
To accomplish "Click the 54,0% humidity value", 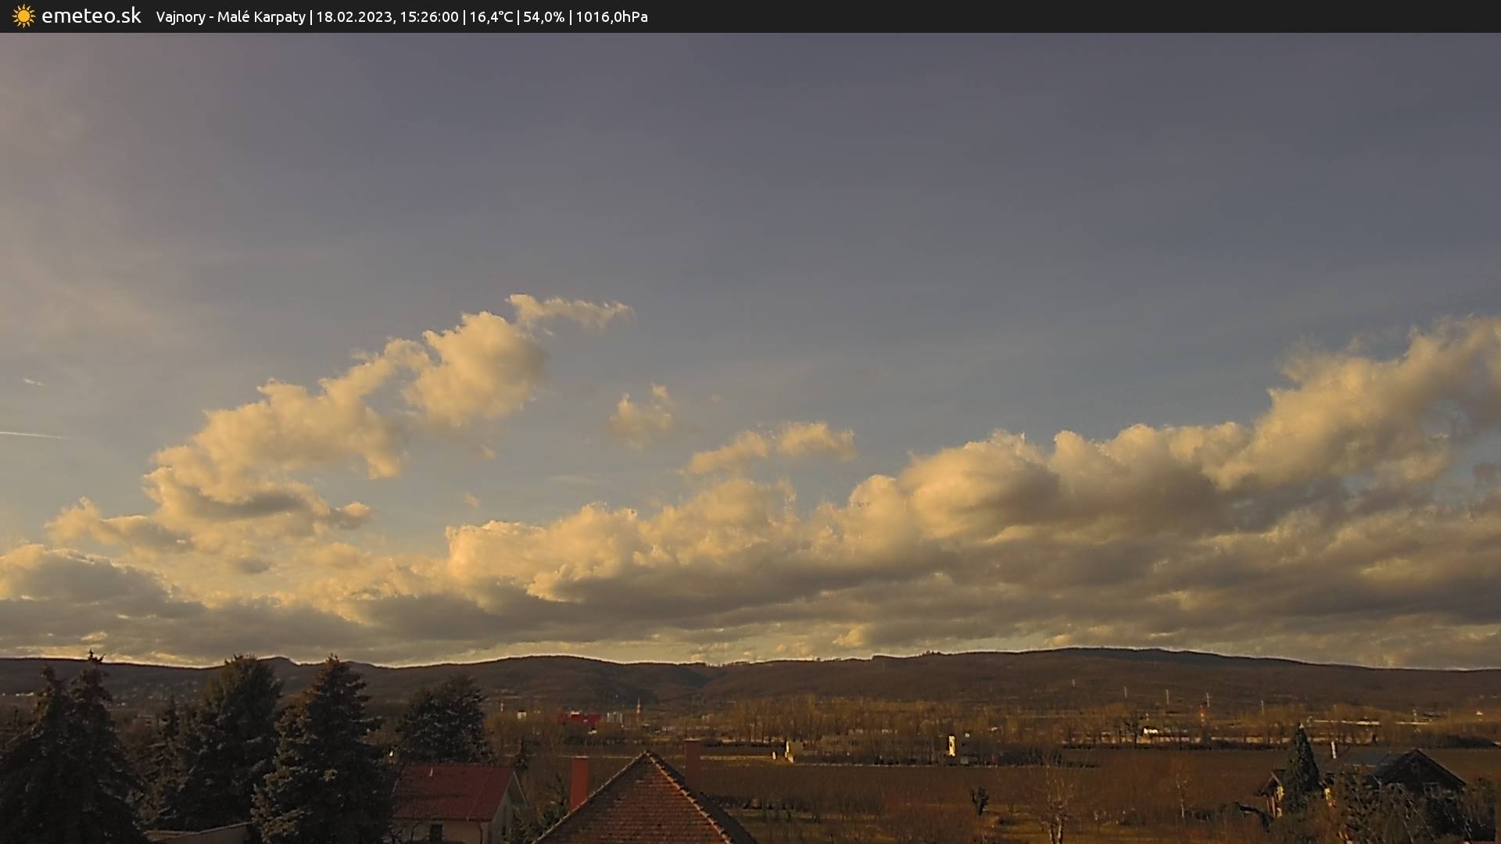I will [543, 17].
